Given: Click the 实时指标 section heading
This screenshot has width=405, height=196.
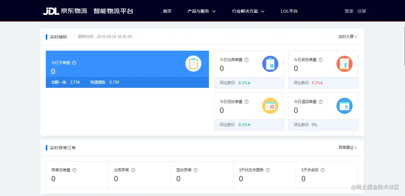Looking at the screenshot, I should coord(59,37).
